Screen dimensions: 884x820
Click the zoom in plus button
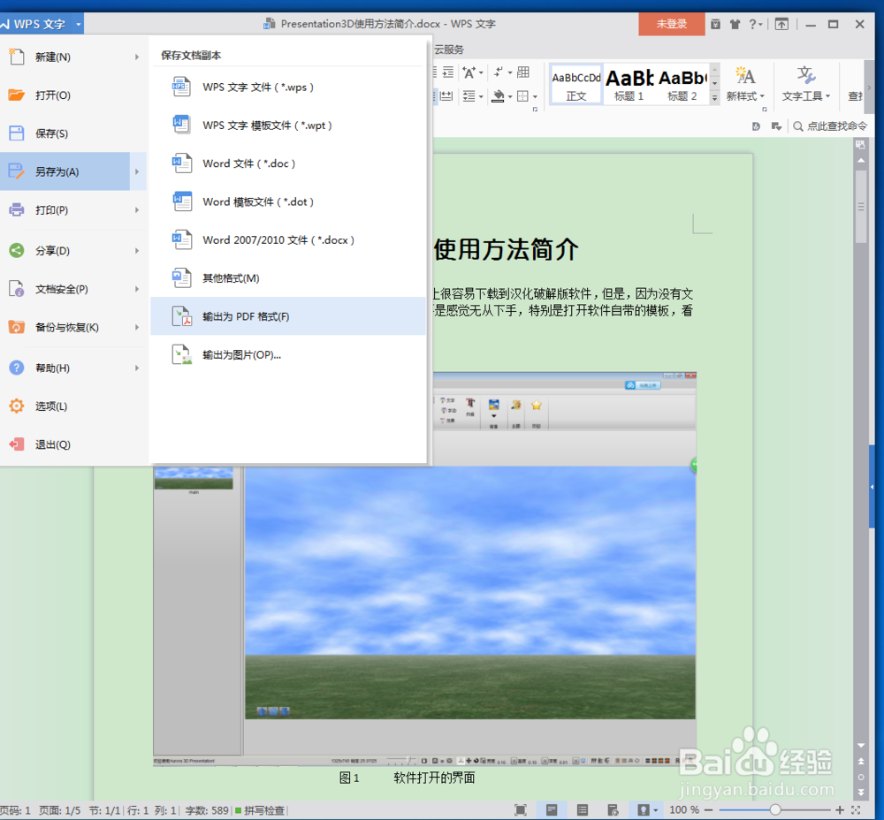pos(840,810)
